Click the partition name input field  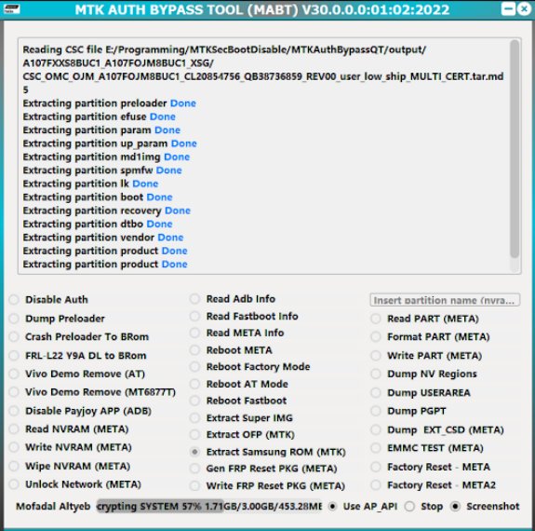(445, 300)
